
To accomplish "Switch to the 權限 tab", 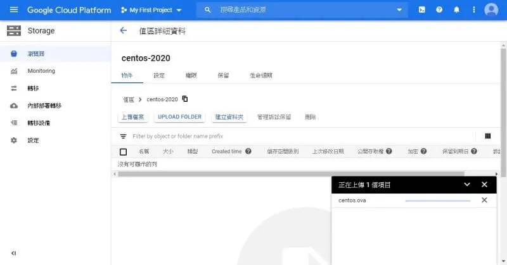I will click(191, 75).
